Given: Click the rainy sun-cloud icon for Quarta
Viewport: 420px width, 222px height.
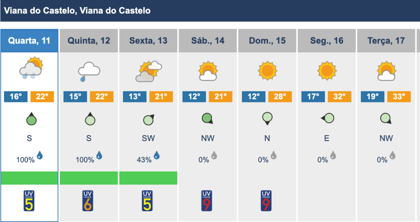Looking at the screenshot, I should tap(31, 68).
